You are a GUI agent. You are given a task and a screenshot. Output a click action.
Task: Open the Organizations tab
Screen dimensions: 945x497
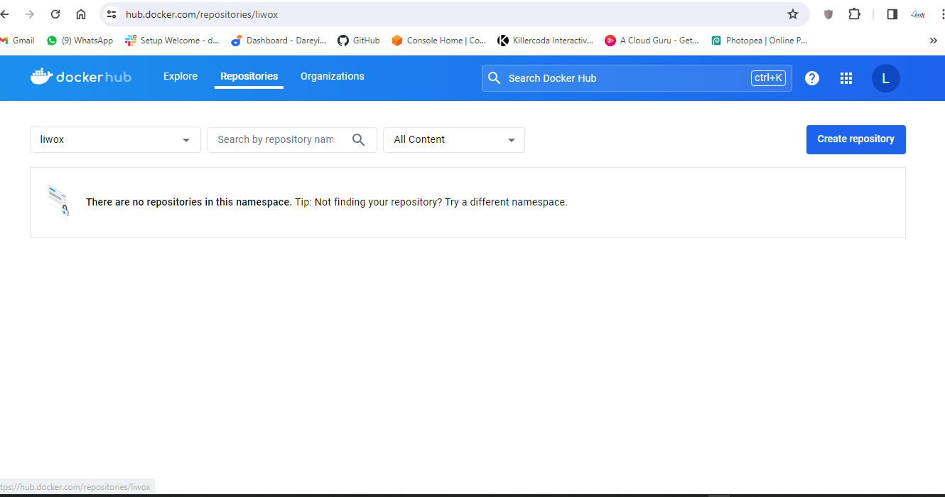click(332, 77)
